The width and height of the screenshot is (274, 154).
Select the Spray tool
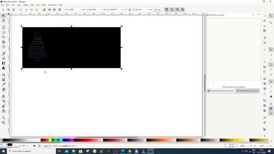coord(3,101)
